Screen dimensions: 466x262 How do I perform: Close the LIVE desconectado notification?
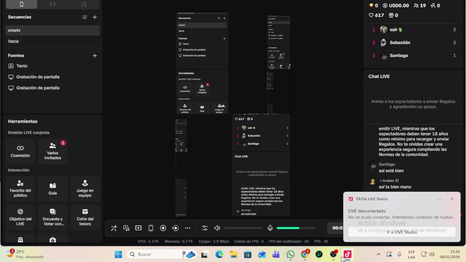click(452, 199)
